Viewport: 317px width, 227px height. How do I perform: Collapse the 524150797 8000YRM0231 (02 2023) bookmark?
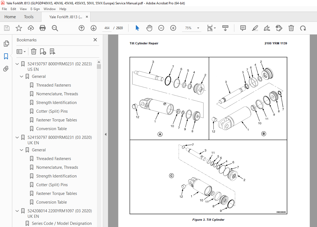tap(17, 64)
